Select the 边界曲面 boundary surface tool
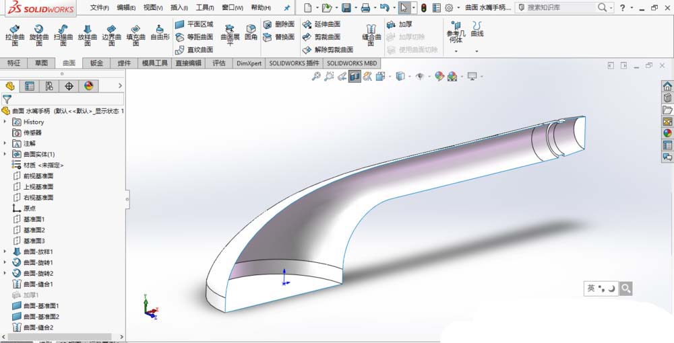674x343 pixels. pos(111,35)
